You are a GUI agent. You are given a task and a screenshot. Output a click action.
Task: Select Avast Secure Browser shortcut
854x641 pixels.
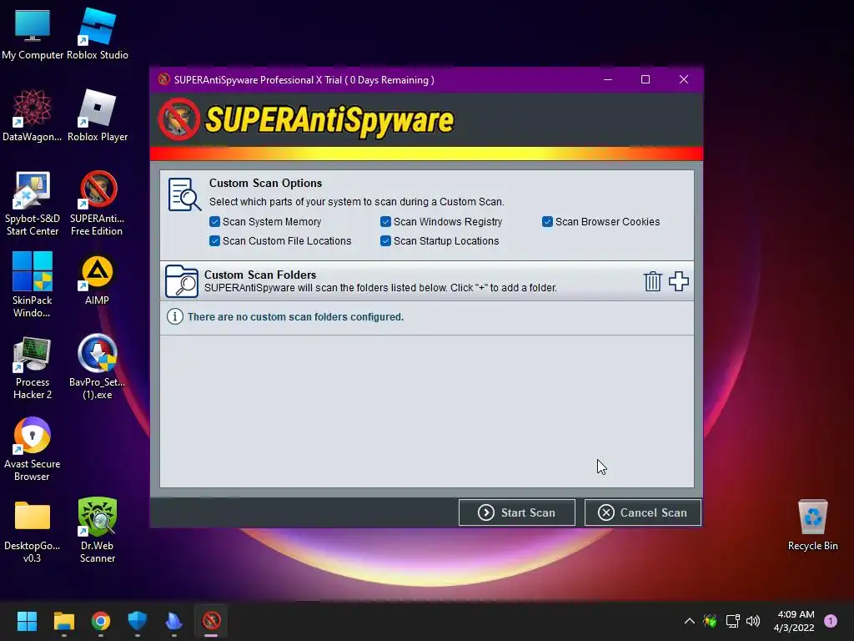pos(33,450)
